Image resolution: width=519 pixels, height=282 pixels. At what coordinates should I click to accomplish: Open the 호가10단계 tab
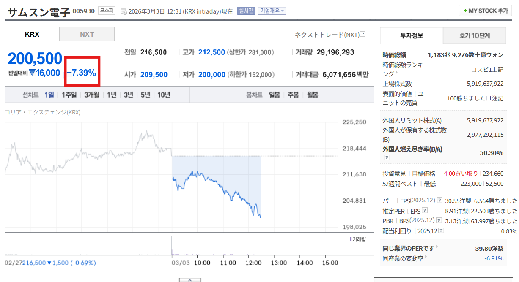pyautogui.click(x=474, y=36)
